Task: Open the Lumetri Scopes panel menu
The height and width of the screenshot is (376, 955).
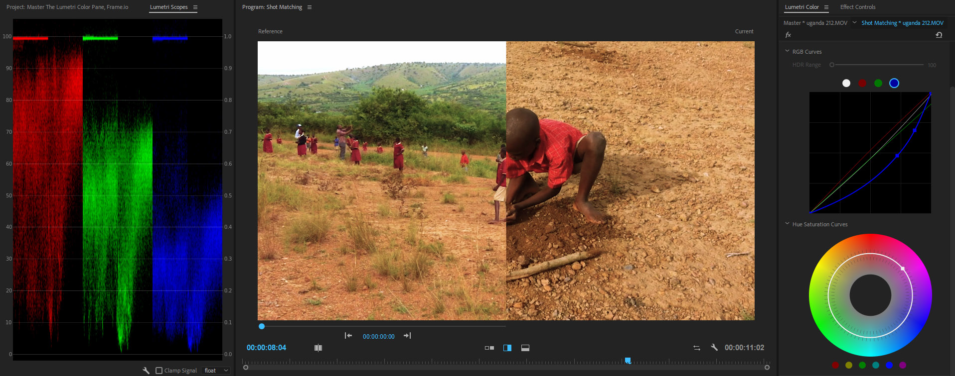Action: 195,7
